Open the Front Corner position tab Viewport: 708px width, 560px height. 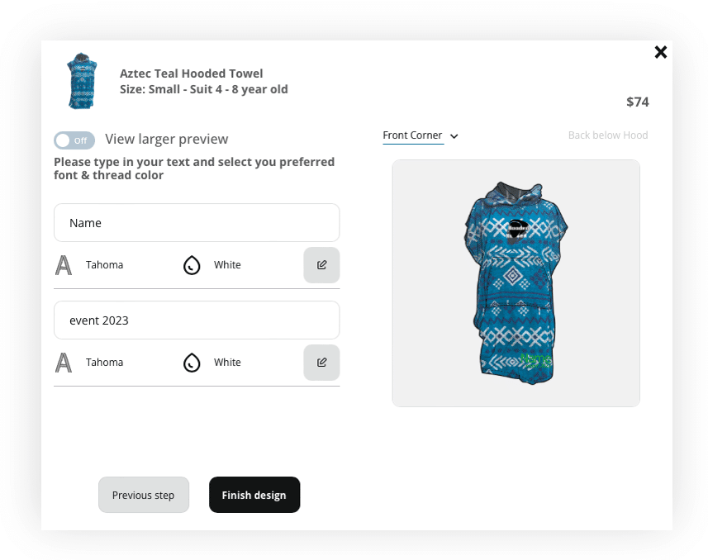click(412, 135)
